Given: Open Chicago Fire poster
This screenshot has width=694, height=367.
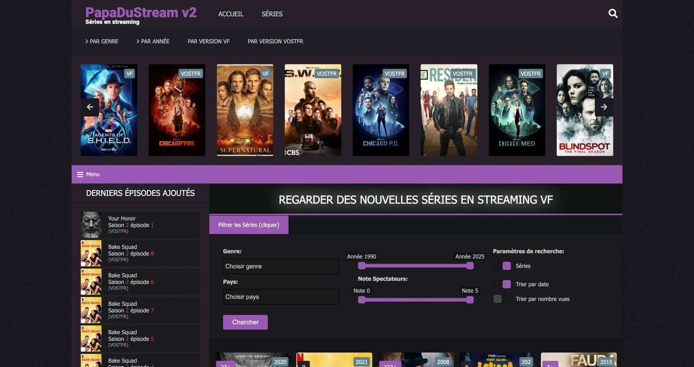Looking at the screenshot, I should click(177, 110).
